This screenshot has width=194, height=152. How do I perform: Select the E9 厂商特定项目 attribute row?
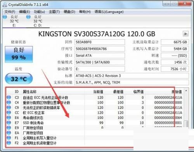tap(95, 128)
